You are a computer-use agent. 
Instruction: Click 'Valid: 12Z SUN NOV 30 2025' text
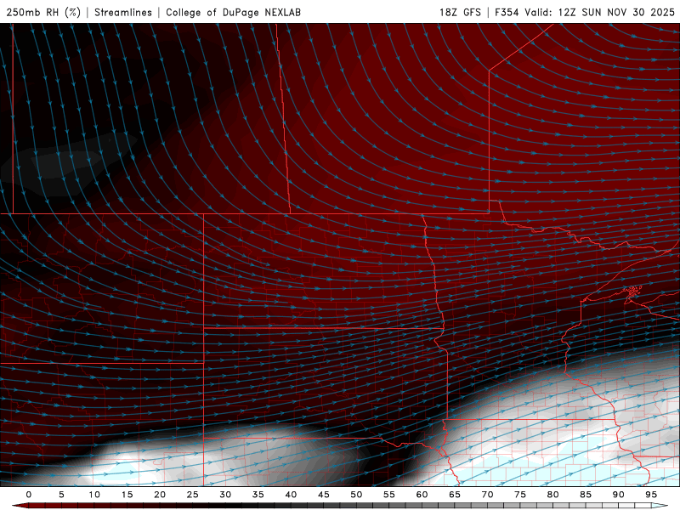600,12
